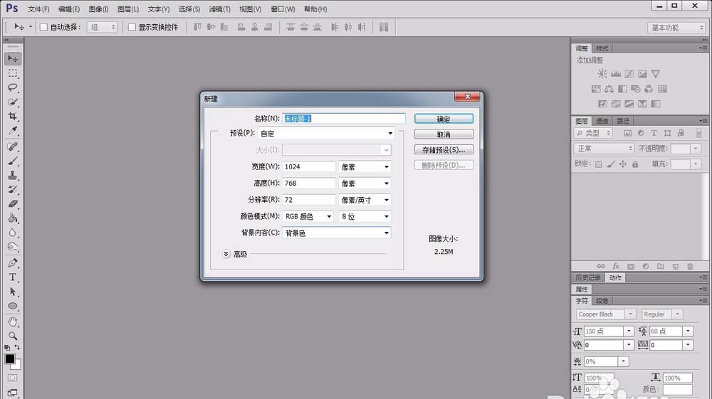
Task: Select the Rectangular Marquee tool
Action: (13, 73)
